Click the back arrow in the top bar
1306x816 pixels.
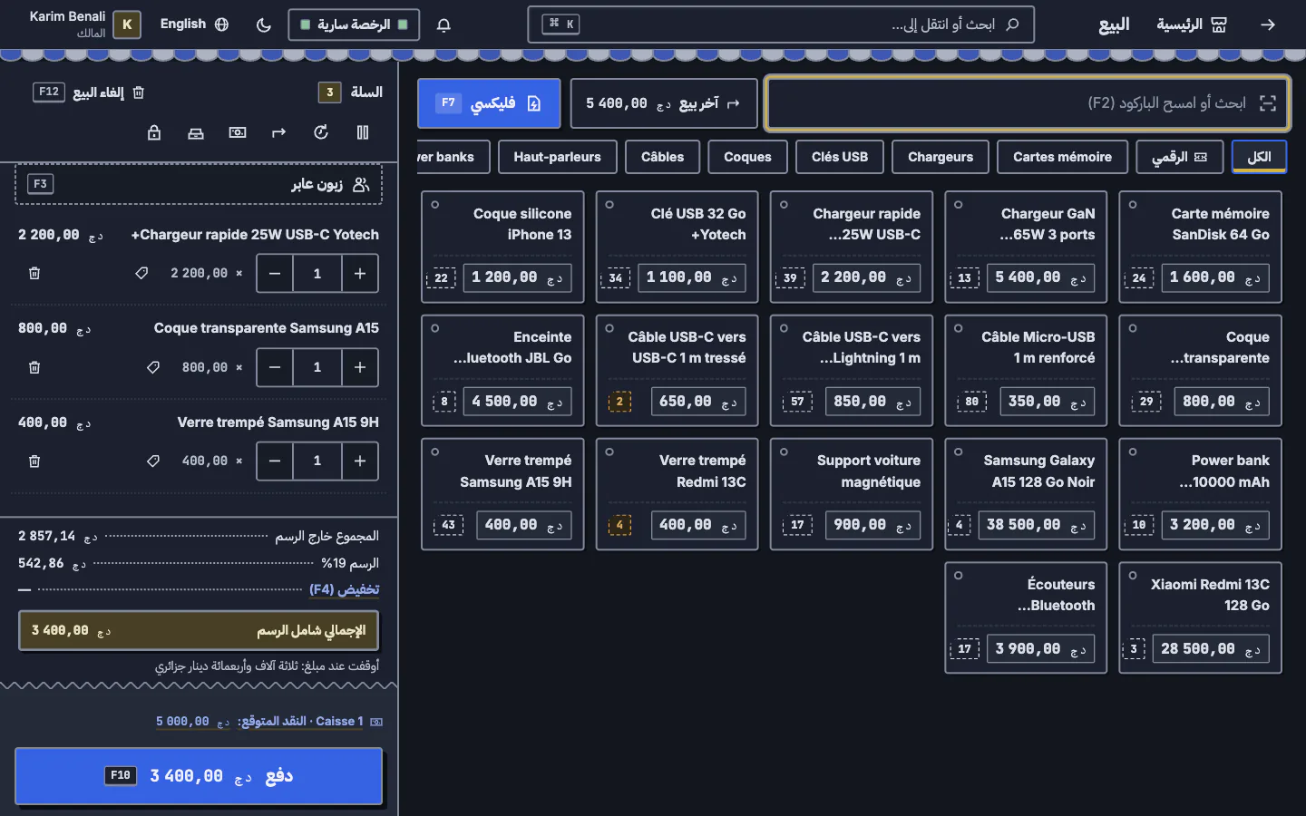pos(1268,24)
